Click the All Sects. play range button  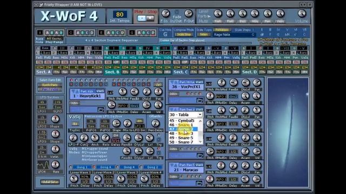click(x=54, y=38)
